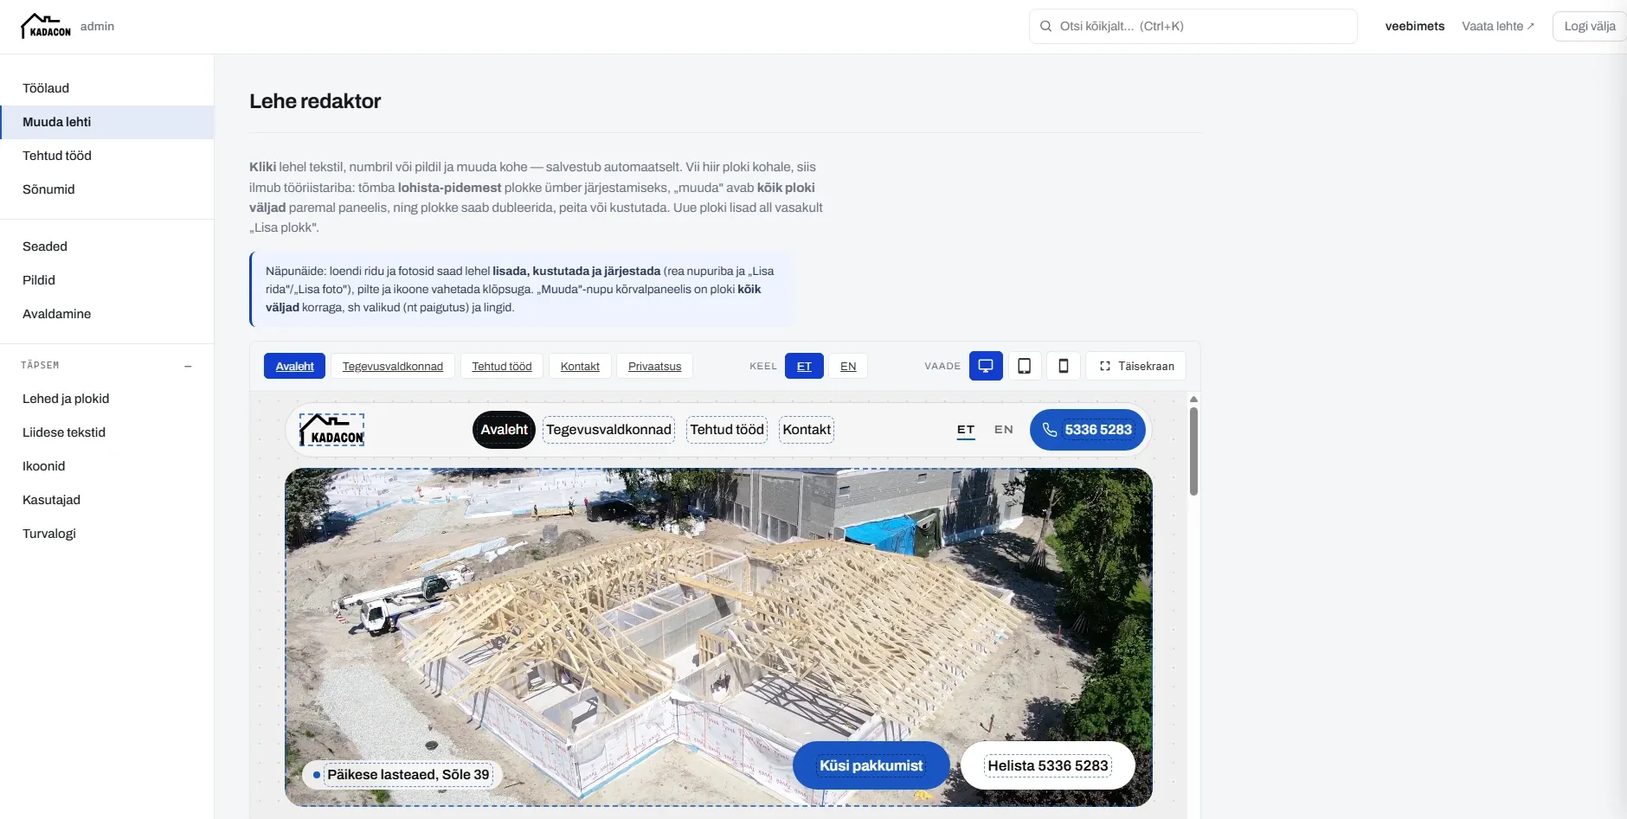
Task: Select desktop view icon
Action: [x=986, y=366]
